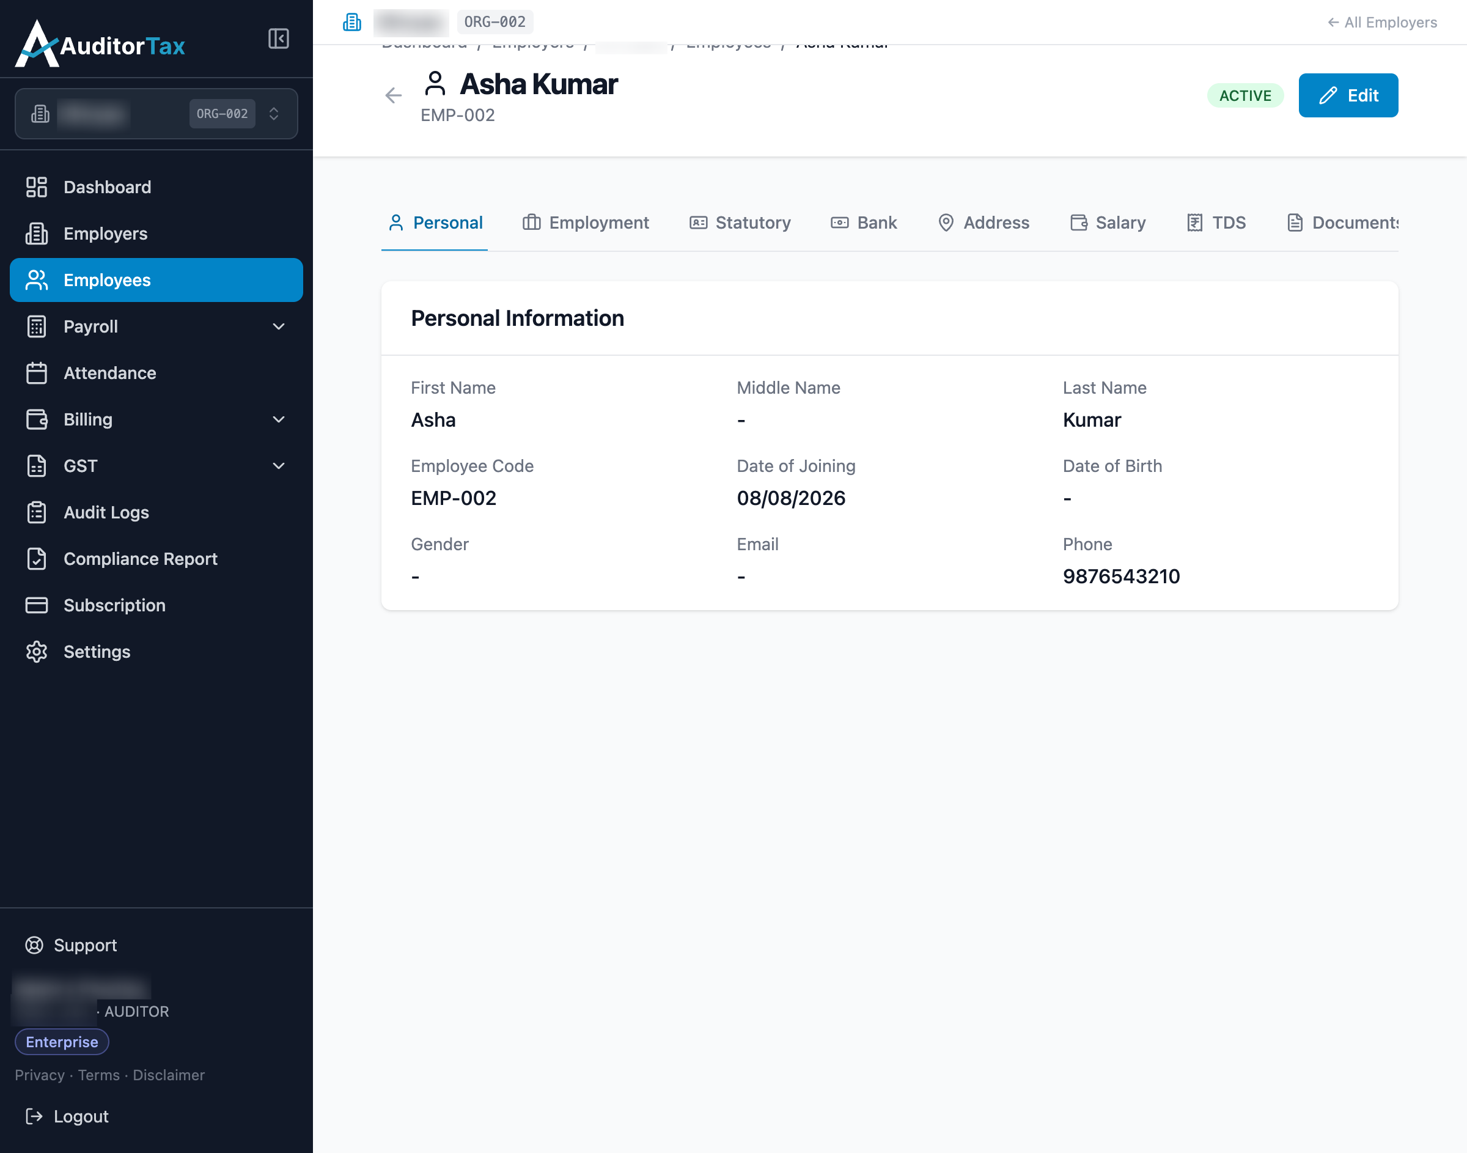The width and height of the screenshot is (1467, 1153).
Task: Click the Attendance calendar icon
Action: [x=37, y=374]
